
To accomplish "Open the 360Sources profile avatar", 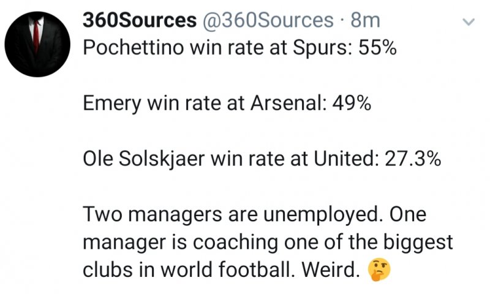I will pyautogui.click(x=37, y=44).
